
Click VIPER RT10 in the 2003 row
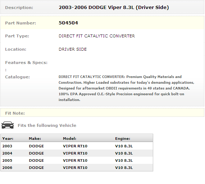tap(75, 146)
